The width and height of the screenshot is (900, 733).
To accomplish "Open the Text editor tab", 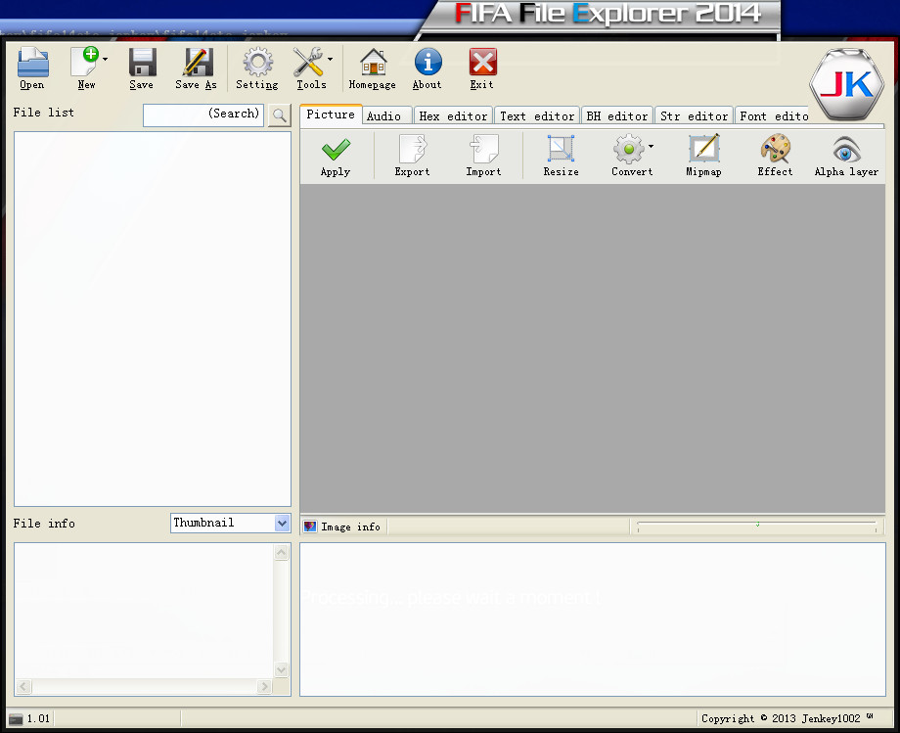I will (x=537, y=115).
